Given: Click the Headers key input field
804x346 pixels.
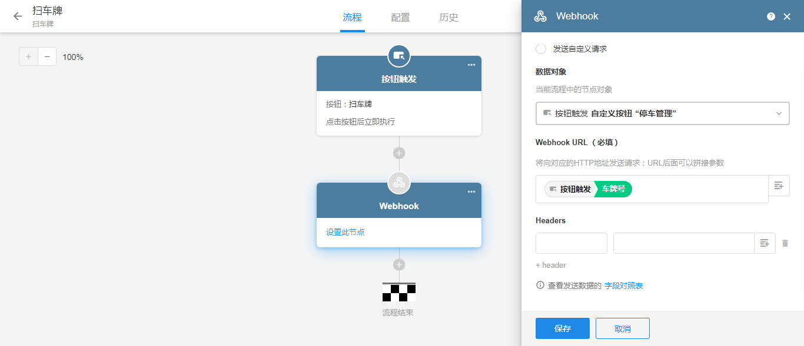Looking at the screenshot, I should (x=571, y=243).
